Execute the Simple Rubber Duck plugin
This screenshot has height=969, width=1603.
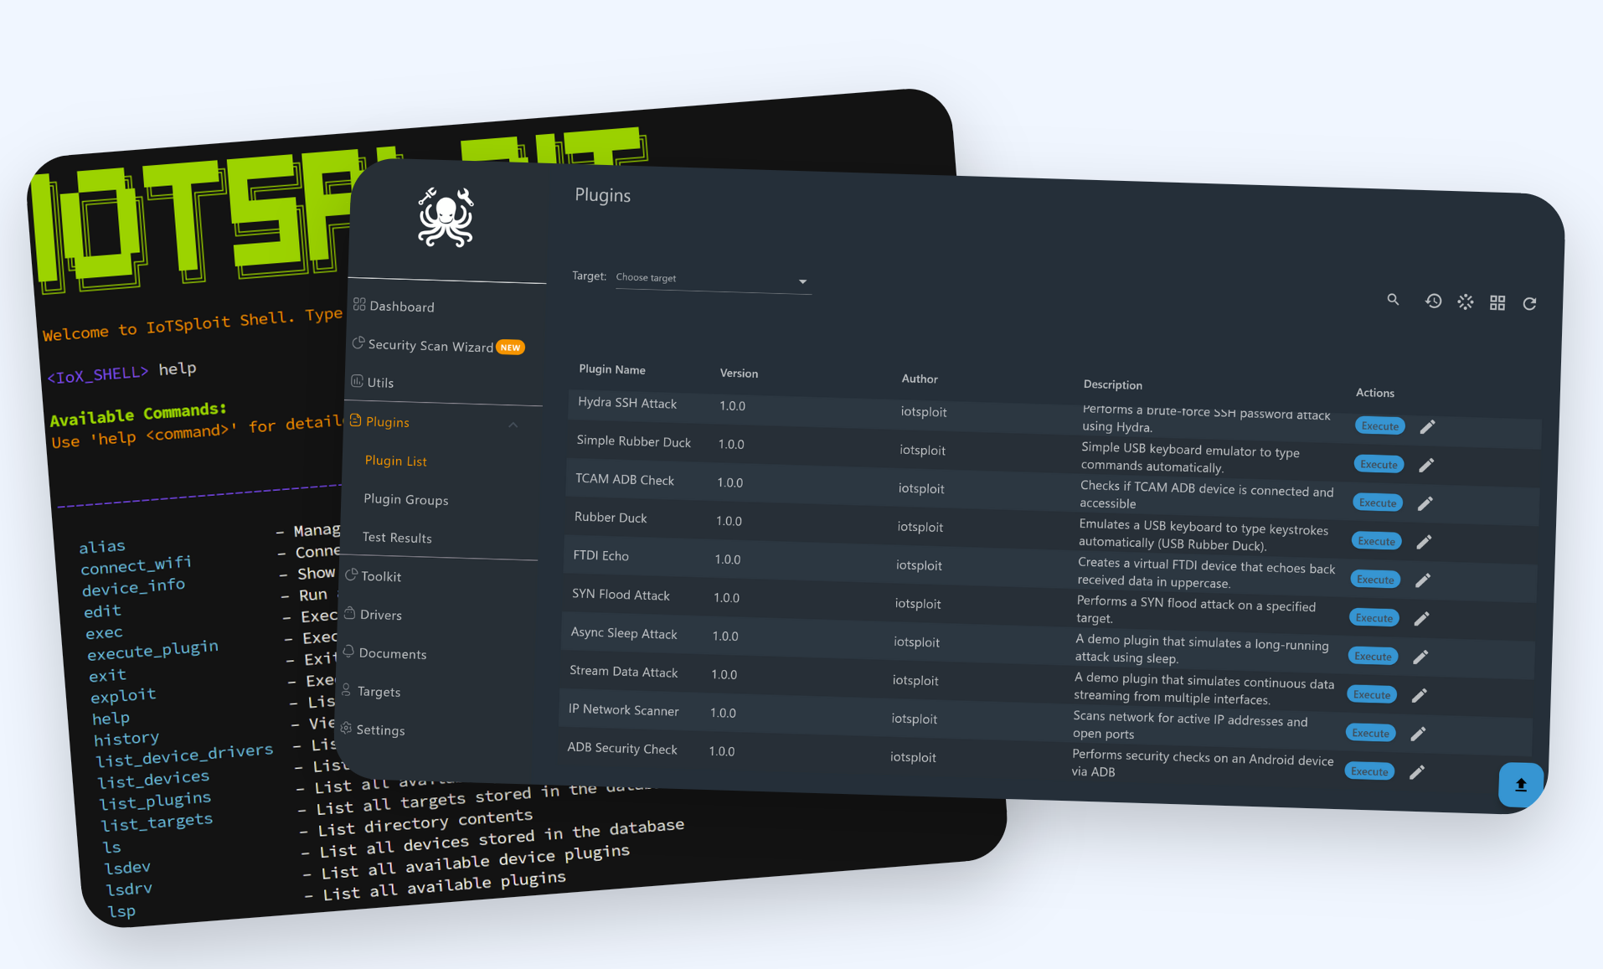tap(1379, 464)
